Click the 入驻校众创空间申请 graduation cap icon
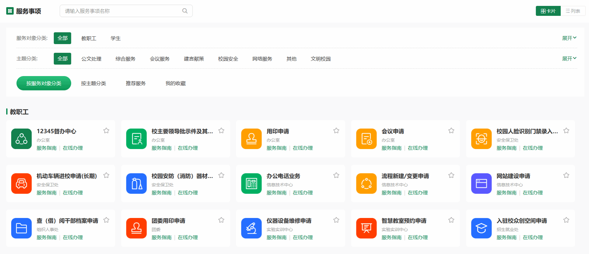The image size is (589, 254). coord(481,228)
